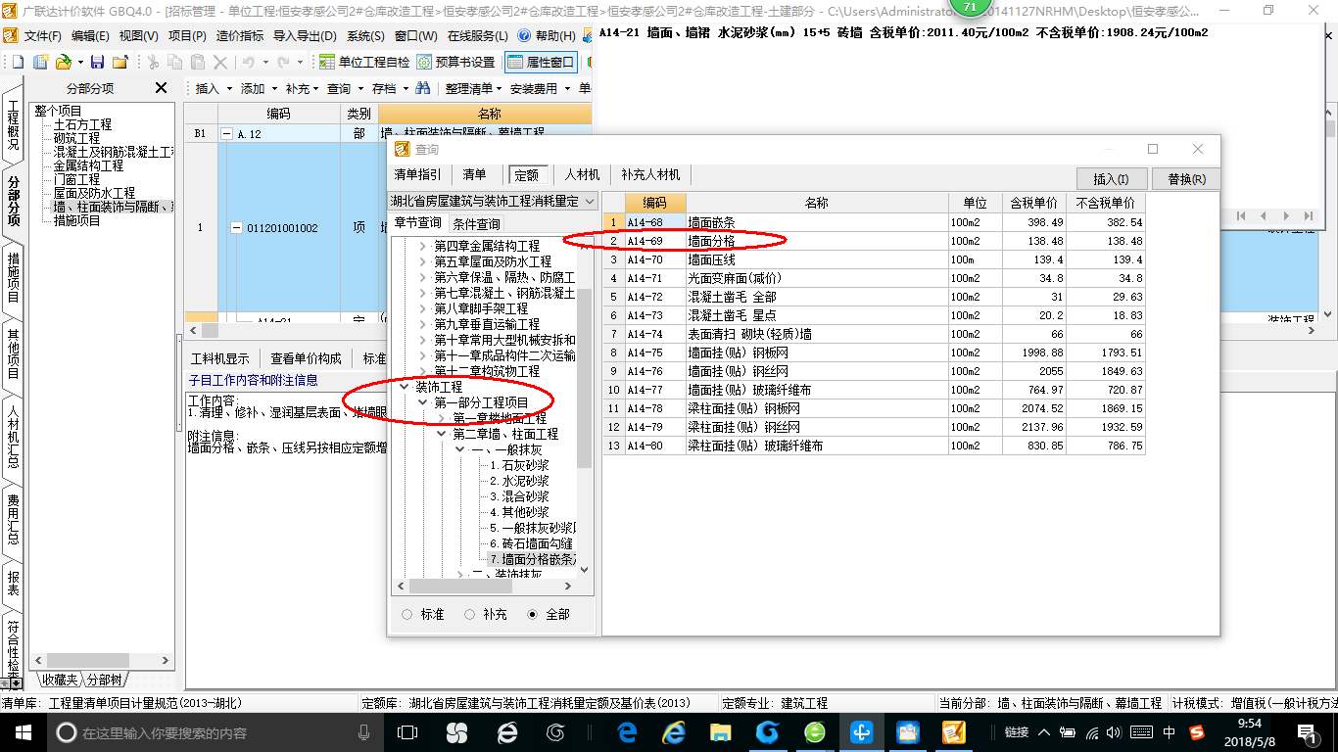1338x752 pixels.
Task: Select row A14-70 墙面压线
Action: 874,259
